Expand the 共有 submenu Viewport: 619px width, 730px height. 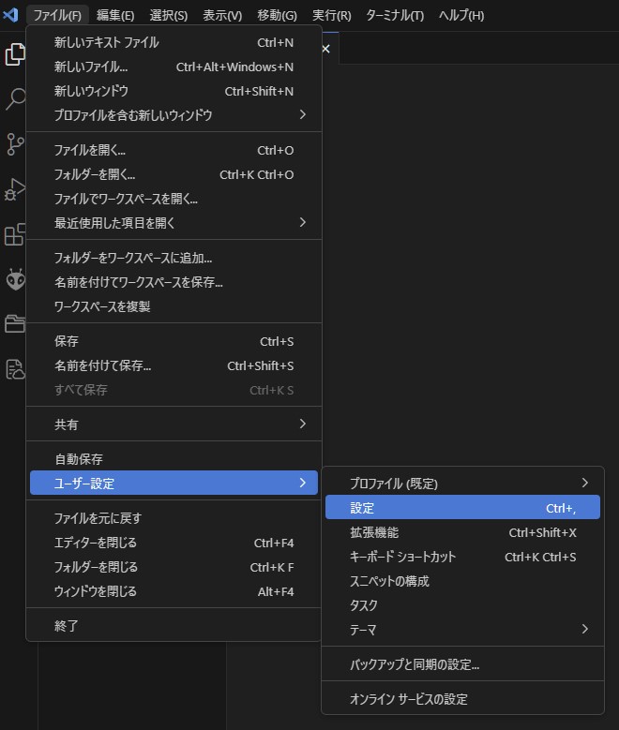coord(174,425)
